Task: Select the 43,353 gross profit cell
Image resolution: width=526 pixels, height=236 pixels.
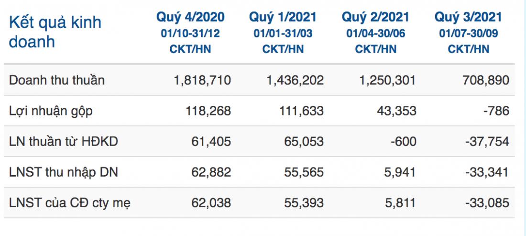Action: click(x=397, y=111)
